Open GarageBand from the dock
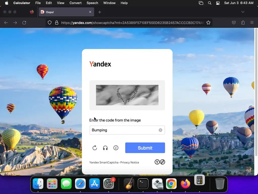The image size is (258, 194). point(129,184)
